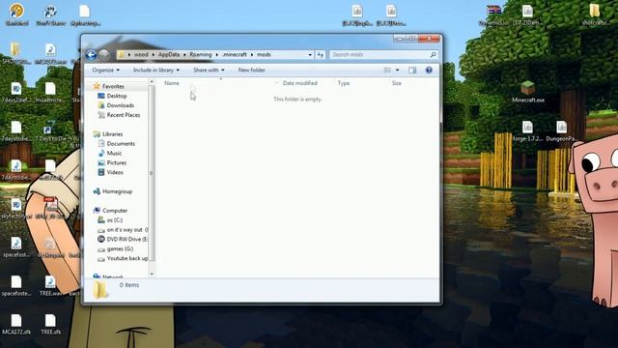The width and height of the screenshot is (618, 348).
Task: Refresh the mods folder view
Action: click(320, 54)
